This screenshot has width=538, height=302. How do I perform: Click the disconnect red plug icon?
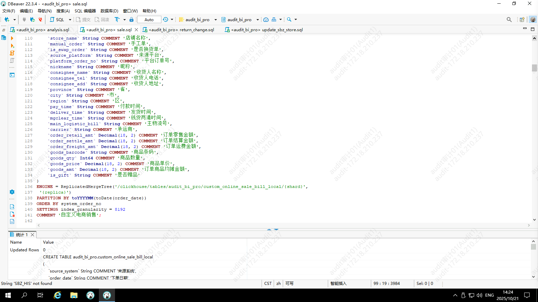click(40, 19)
